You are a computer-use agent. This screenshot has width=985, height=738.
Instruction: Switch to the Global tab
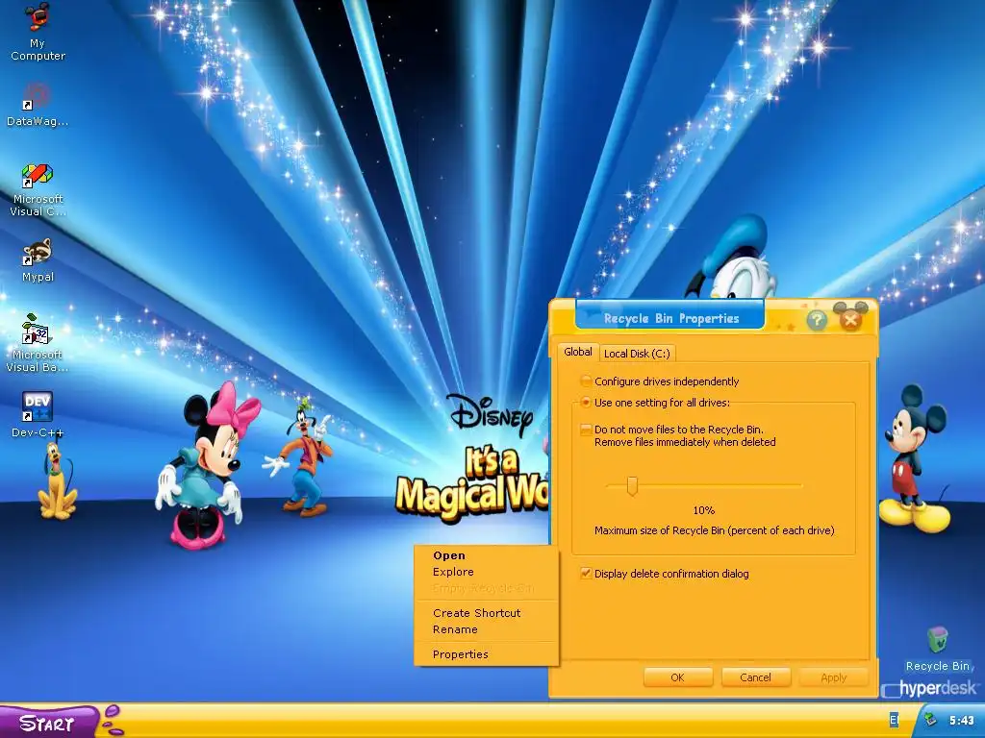tap(577, 352)
